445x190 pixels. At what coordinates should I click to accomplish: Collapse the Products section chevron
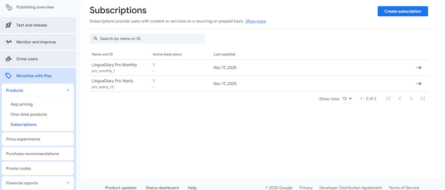[x=68, y=90]
